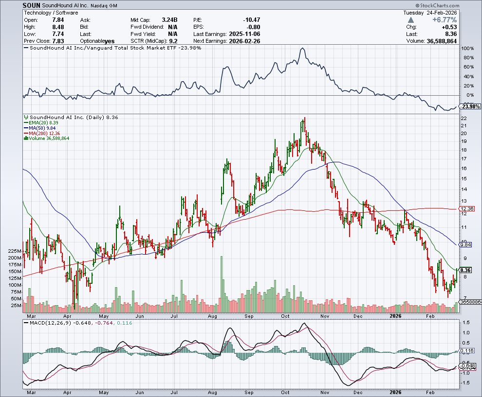
Task: Click the Optionable yes value
Action: coord(110,41)
